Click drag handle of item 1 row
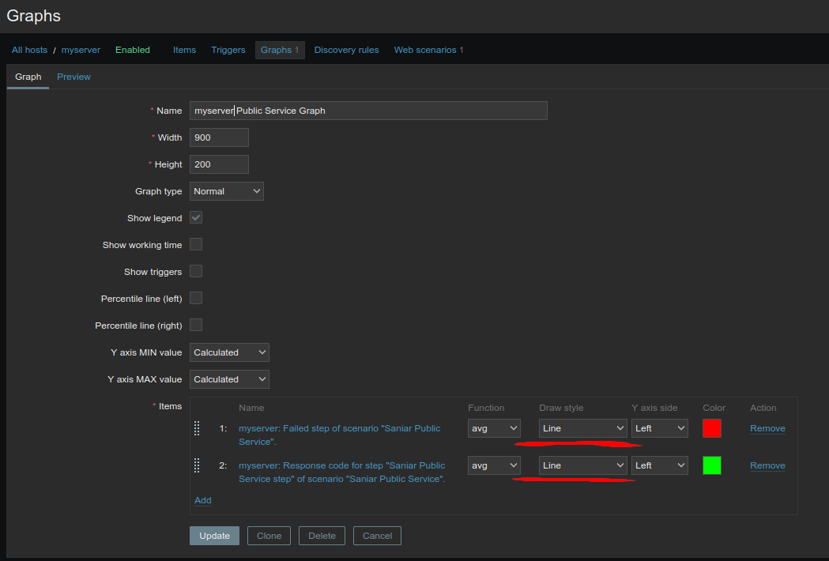The image size is (829, 561). pos(197,428)
